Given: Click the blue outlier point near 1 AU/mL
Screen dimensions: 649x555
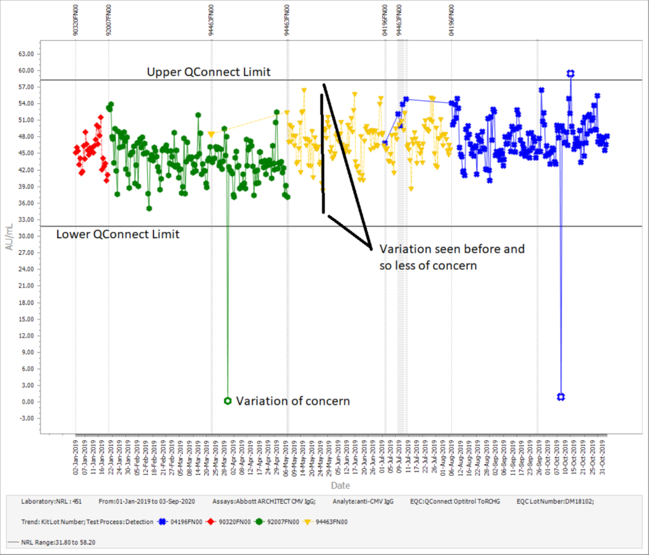Looking at the screenshot, I should tap(561, 397).
